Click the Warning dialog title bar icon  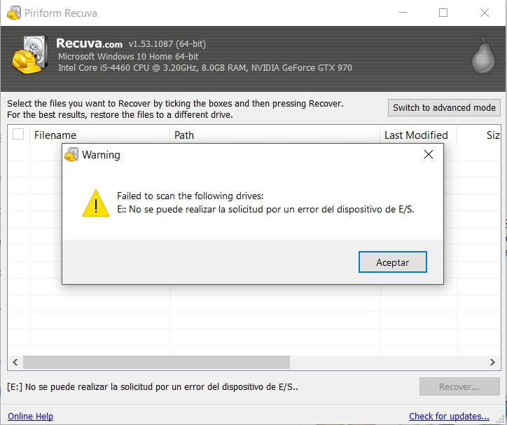click(71, 155)
